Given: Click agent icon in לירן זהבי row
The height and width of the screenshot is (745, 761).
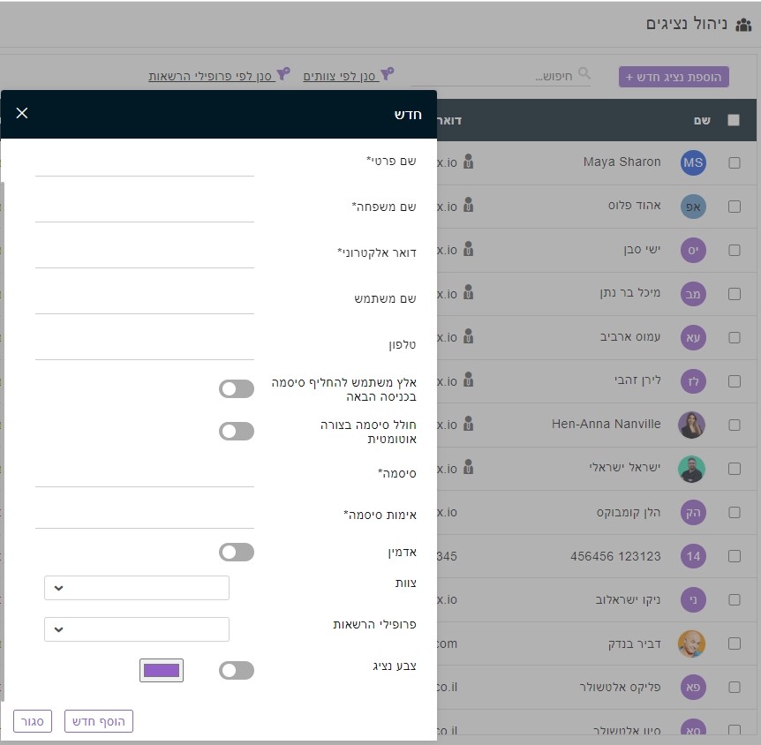Looking at the screenshot, I should coord(468,380).
